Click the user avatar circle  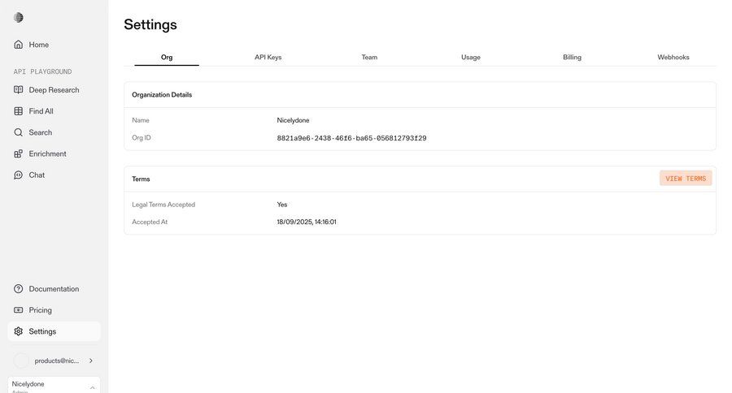coord(21,361)
